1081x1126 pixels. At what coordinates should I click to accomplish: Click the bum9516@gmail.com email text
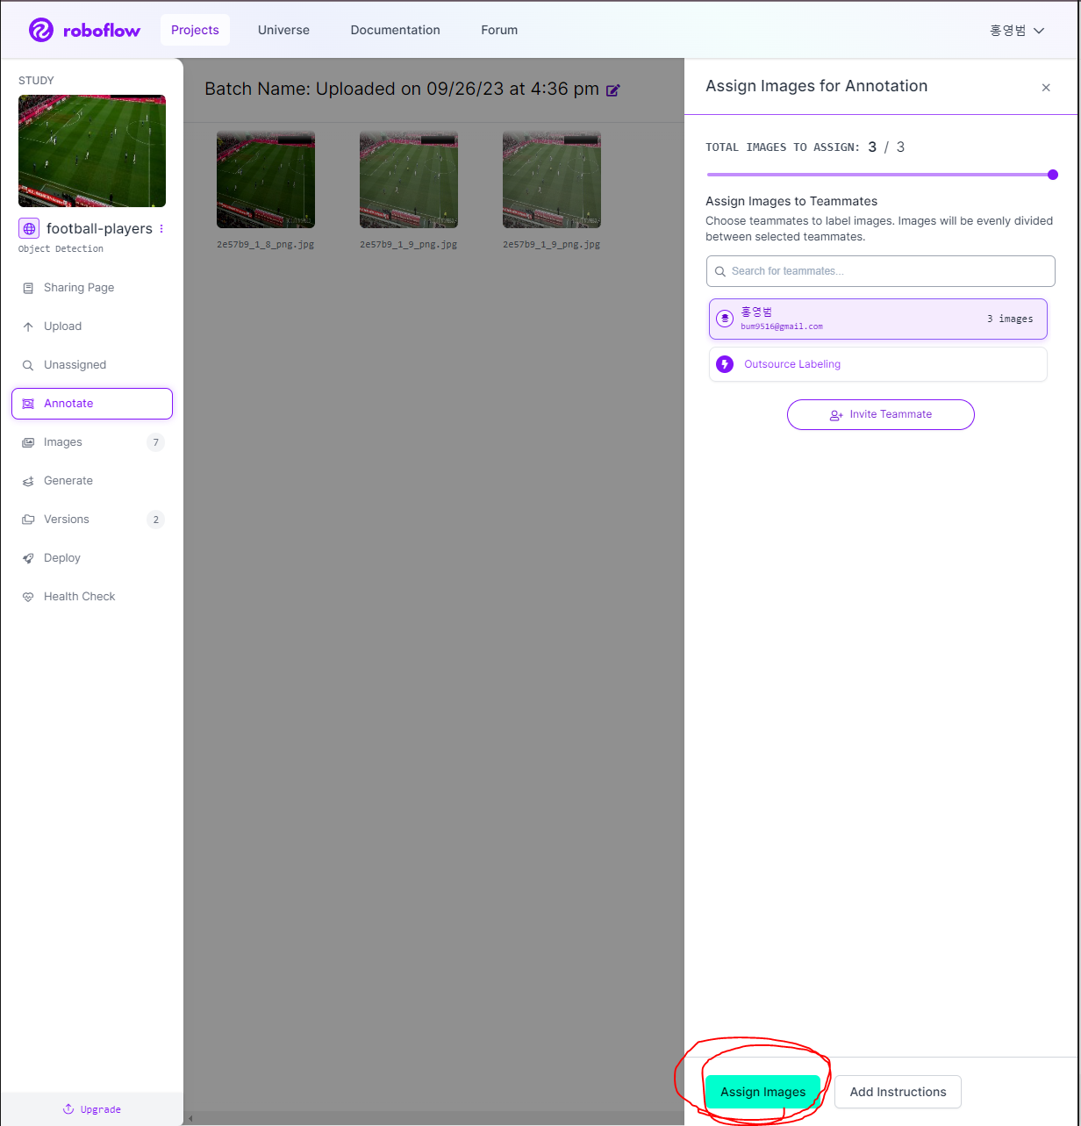782,326
